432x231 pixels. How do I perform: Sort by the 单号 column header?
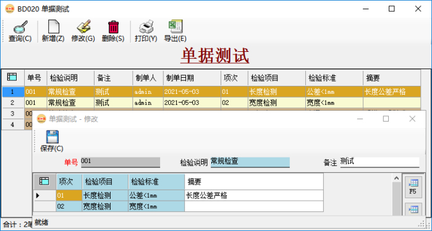tap(36, 78)
